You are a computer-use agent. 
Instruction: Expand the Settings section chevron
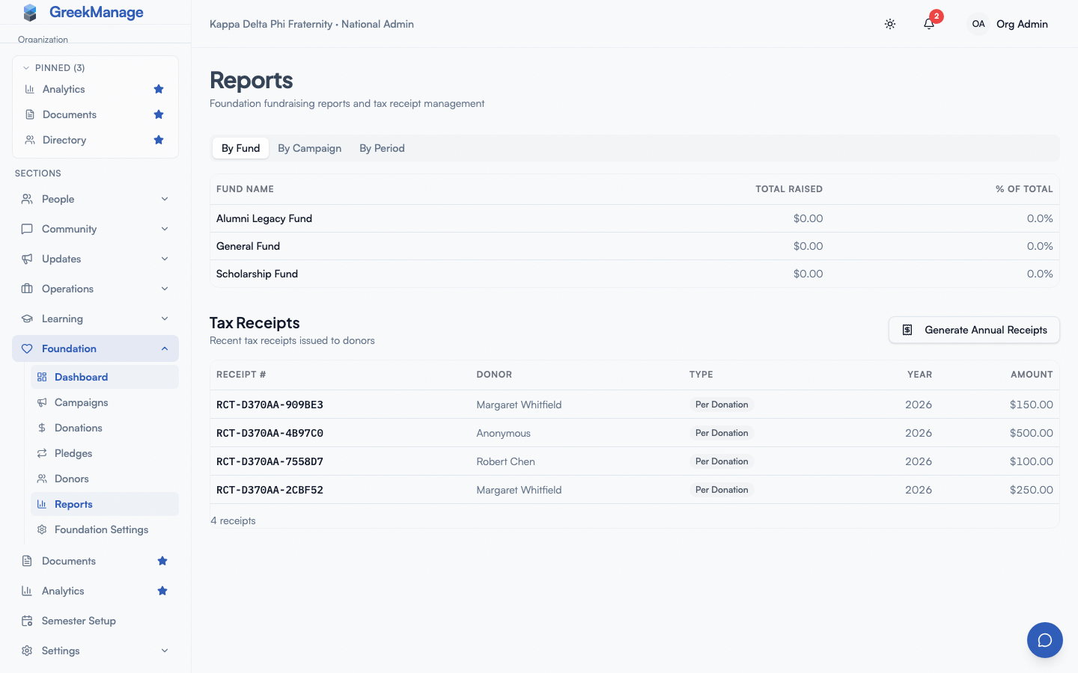coord(165,651)
